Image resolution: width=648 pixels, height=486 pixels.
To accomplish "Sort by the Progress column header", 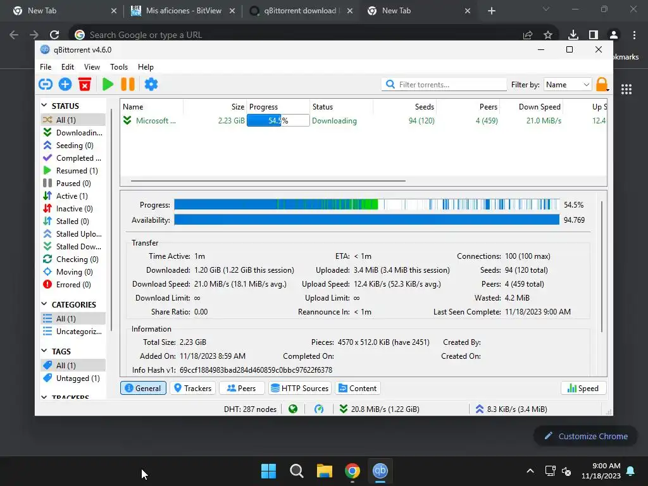I will (278, 106).
